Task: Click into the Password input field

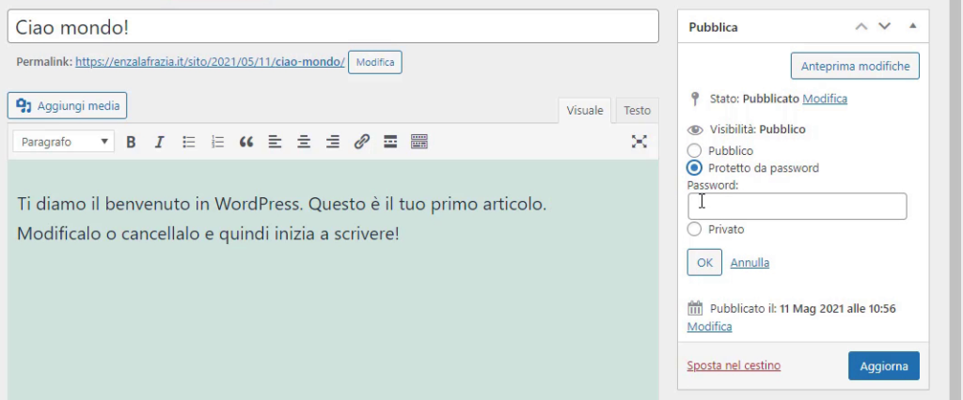Action: pyautogui.click(x=797, y=207)
